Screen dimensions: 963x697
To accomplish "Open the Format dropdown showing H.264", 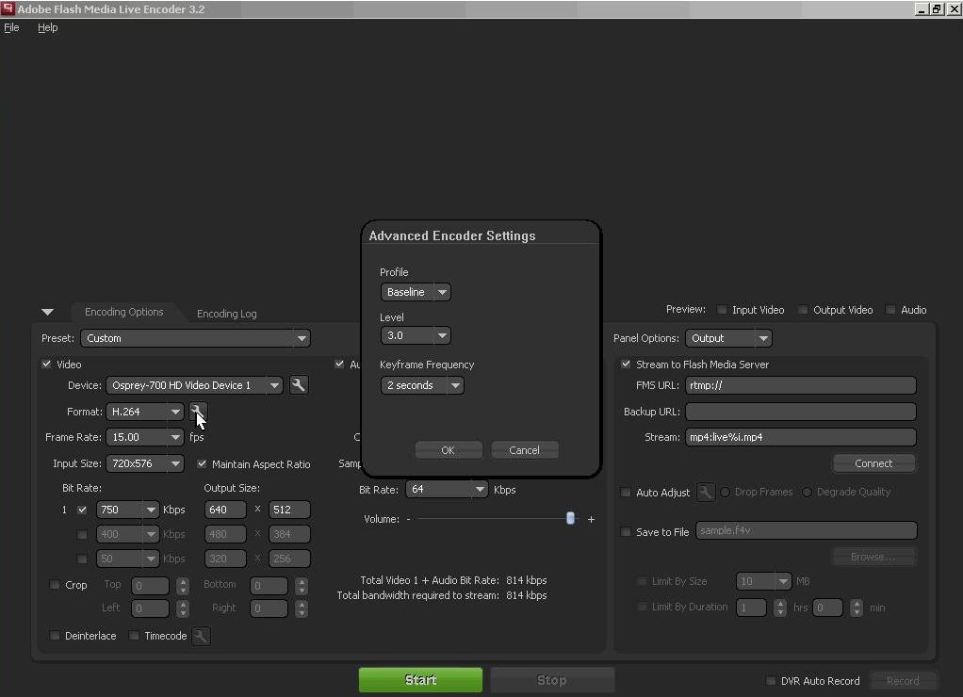I will 145,412.
